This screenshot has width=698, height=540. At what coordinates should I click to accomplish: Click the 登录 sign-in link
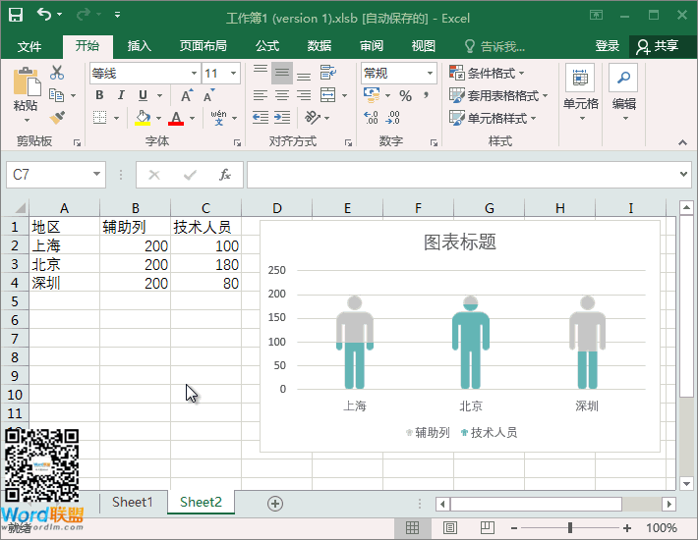(608, 46)
